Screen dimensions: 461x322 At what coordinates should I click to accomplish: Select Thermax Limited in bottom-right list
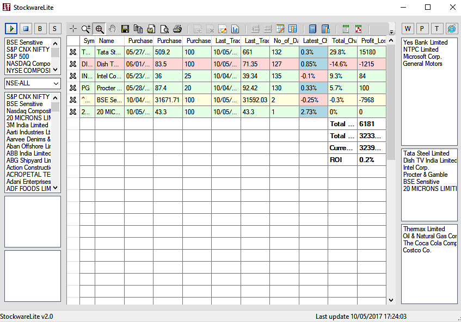[424, 229]
